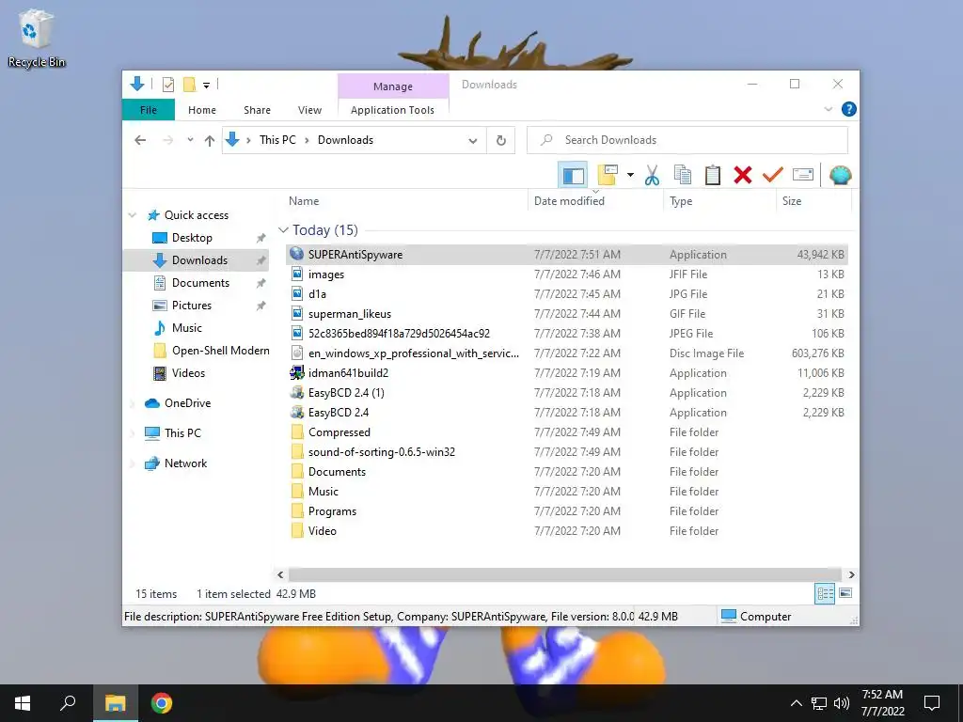Screen dimensions: 963x722
Task: Click the Cut scissors icon
Action: (x=653, y=176)
